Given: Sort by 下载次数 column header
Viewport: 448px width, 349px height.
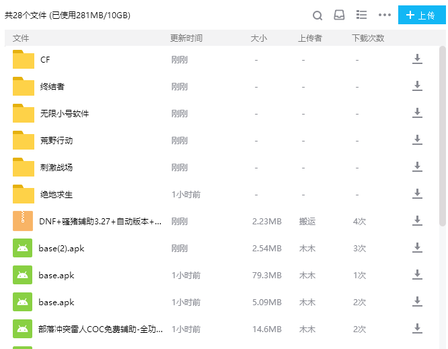Looking at the screenshot, I should point(367,38).
